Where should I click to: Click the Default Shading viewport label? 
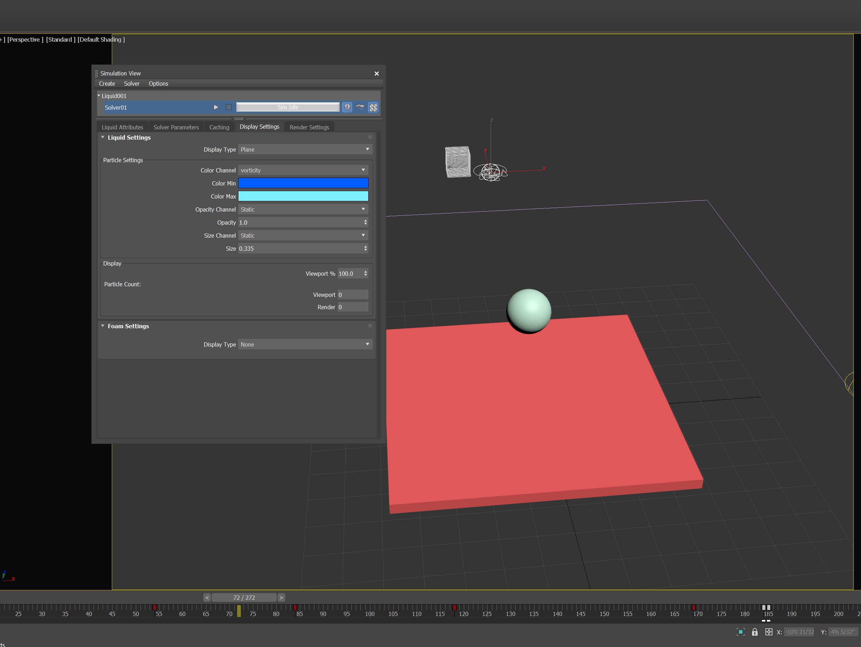(101, 39)
